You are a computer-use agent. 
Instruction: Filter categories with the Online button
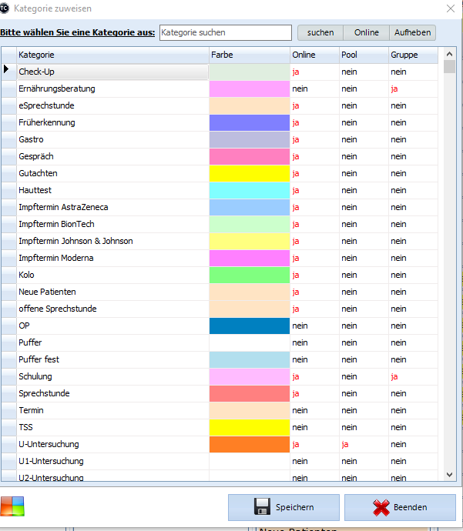[366, 32]
